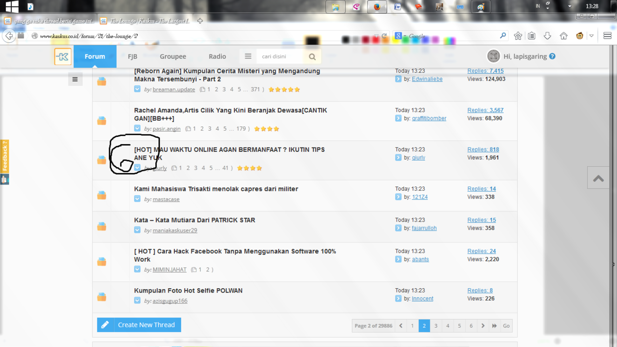The height and width of the screenshot is (347, 617).
Task: Open browser downloads arrow icon
Action: [x=547, y=36]
